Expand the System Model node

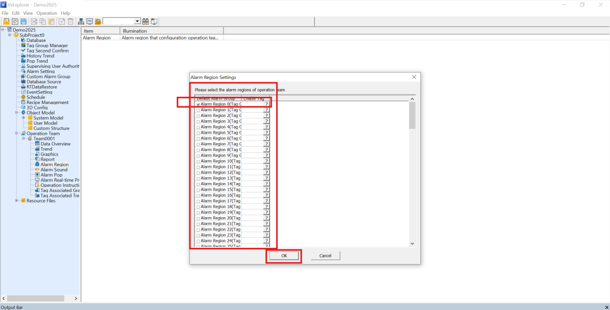tap(24, 118)
